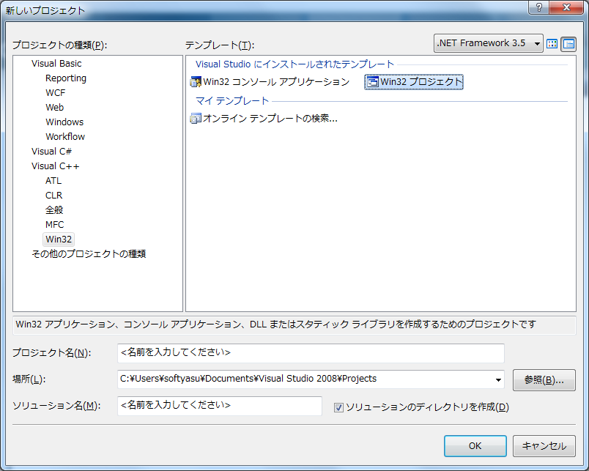Click the ソリューション名 input field

(219, 406)
